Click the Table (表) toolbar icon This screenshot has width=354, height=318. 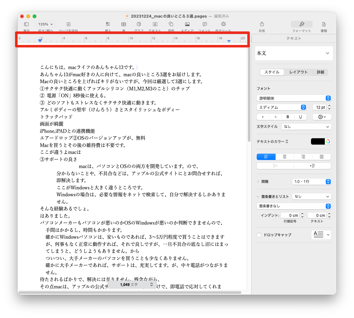(124, 24)
